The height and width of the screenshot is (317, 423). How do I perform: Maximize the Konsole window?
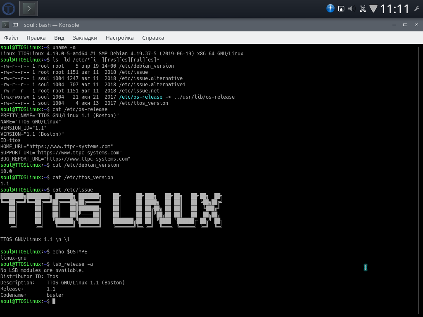tap(405, 25)
